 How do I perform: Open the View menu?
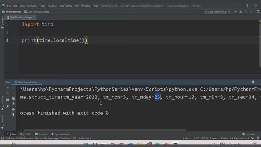(x=22, y=6)
